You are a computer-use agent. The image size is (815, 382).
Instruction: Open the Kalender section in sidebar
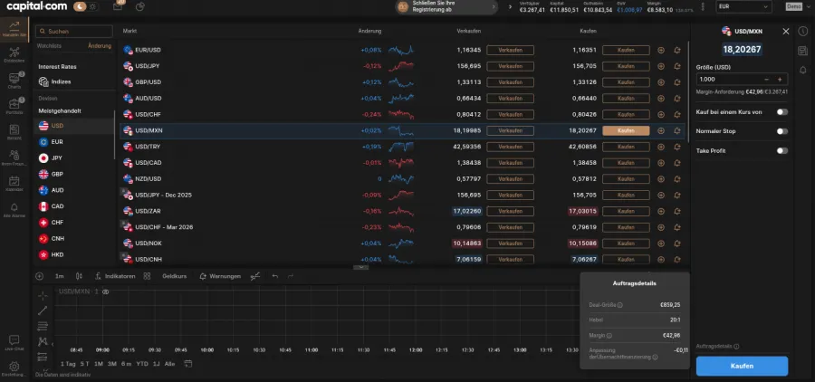click(14, 184)
